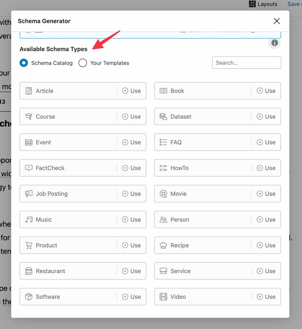Image resolution: width=302 pixels, height=329 pixels.
Task: Close the Schema Generator dialog
Action: [277, 21]
